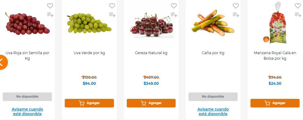Add Uva Roja sin Semilla to list
Viewport: 303px width, 120px height.
[x=50, y=14]
